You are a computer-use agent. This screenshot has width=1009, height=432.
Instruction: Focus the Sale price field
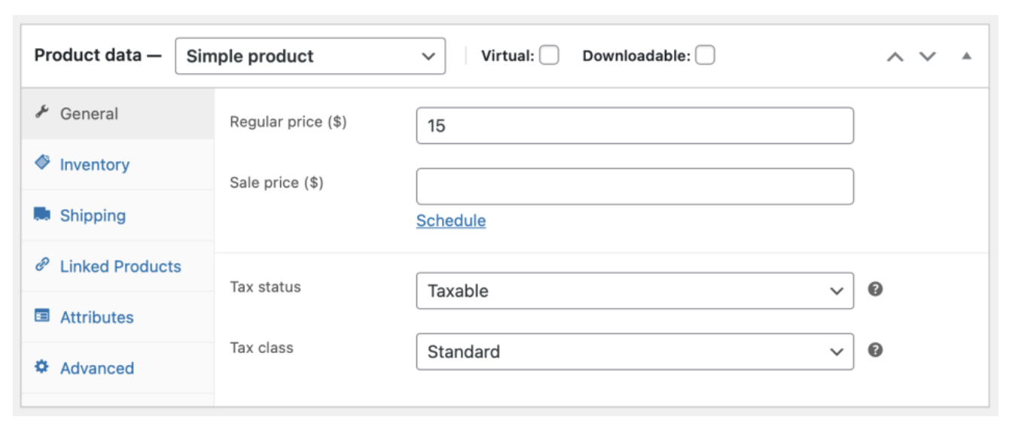coord(635,187)
